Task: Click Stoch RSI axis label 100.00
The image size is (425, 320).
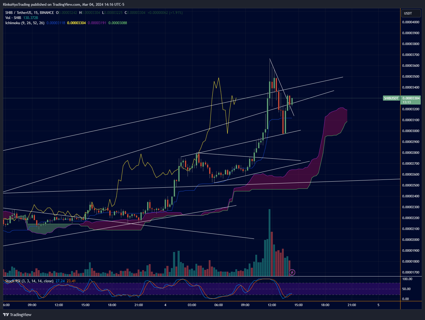Action: [x=407, y=279]
